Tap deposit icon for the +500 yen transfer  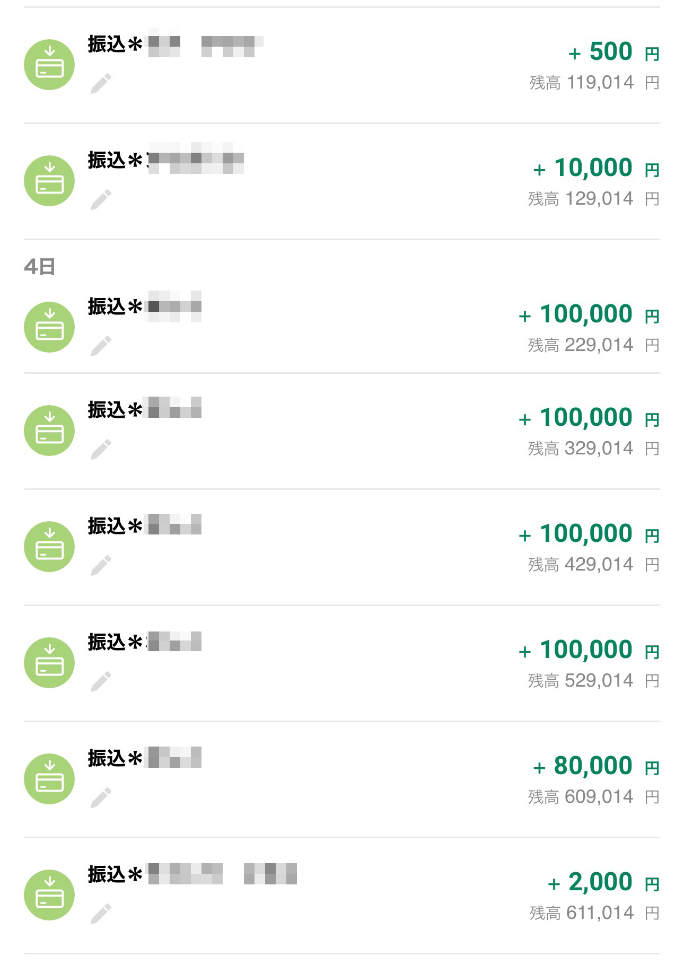tap(49, 65)
